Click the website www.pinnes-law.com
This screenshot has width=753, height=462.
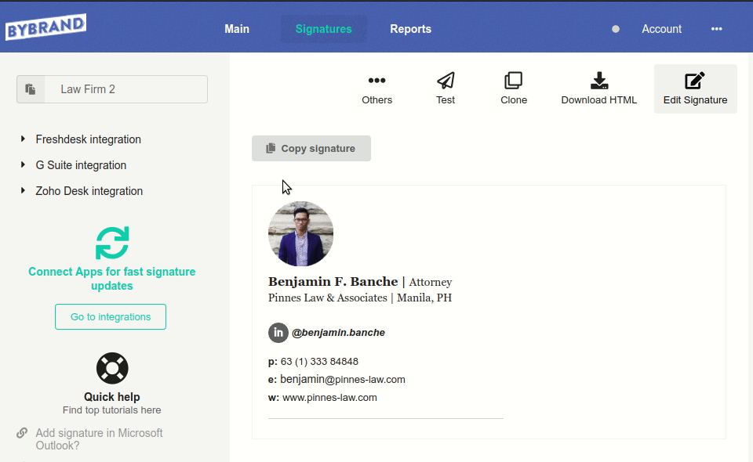pyautogui.click(x=329, y=398)
